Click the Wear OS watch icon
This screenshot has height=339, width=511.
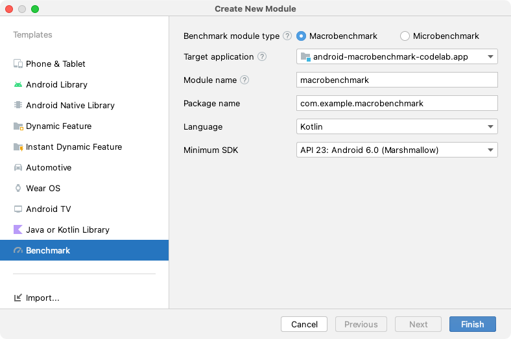[x=18, y=189]
